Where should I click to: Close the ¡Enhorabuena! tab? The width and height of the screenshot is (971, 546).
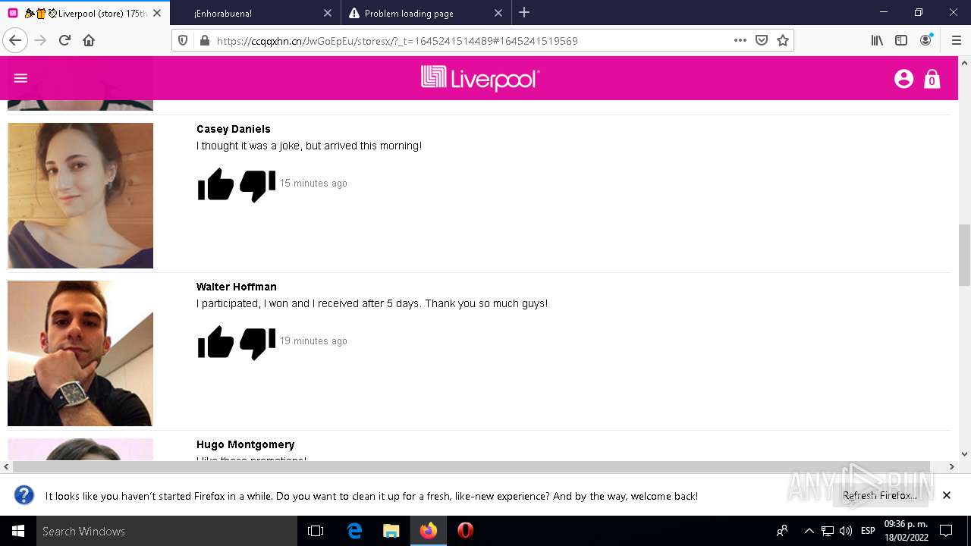coord(328,13)
